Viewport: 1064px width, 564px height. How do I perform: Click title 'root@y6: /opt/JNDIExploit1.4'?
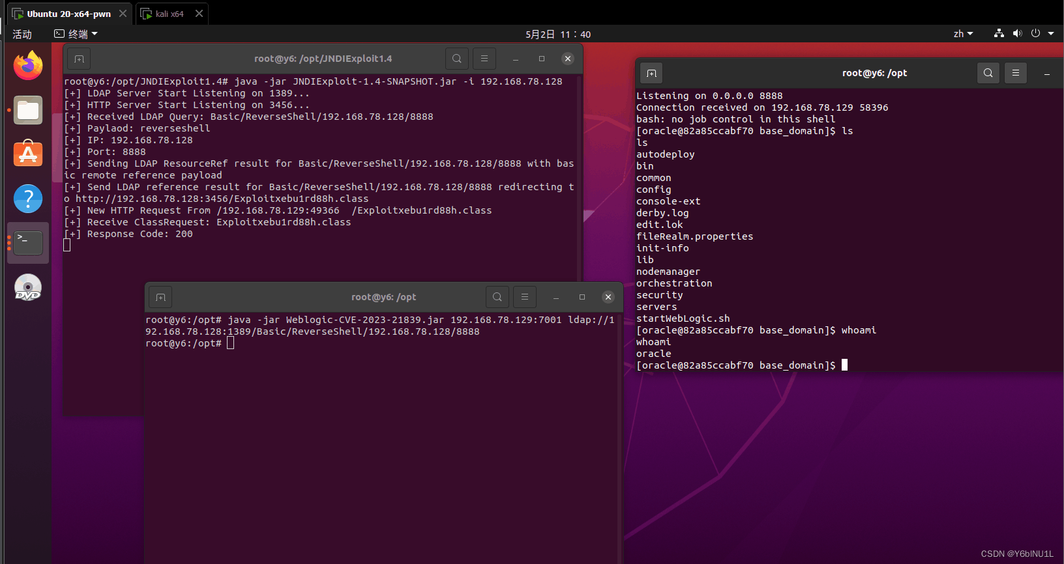[323, 59]
